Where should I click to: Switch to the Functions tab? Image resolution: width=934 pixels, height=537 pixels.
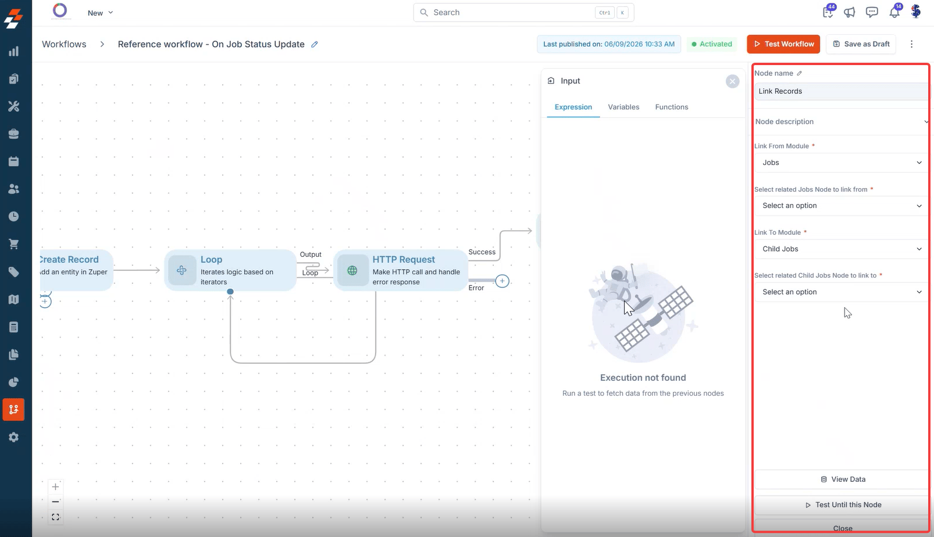[672, 107]
